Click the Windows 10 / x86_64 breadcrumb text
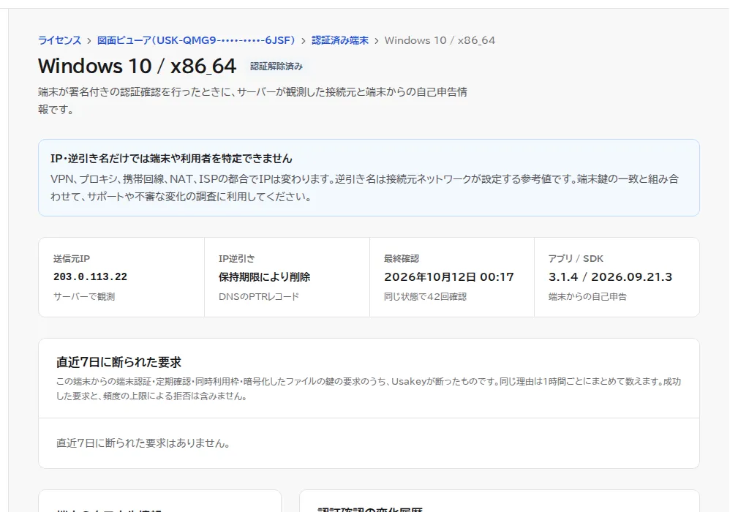Image resolution: width=738 pixels, height=512 pixels. (440, 40)
